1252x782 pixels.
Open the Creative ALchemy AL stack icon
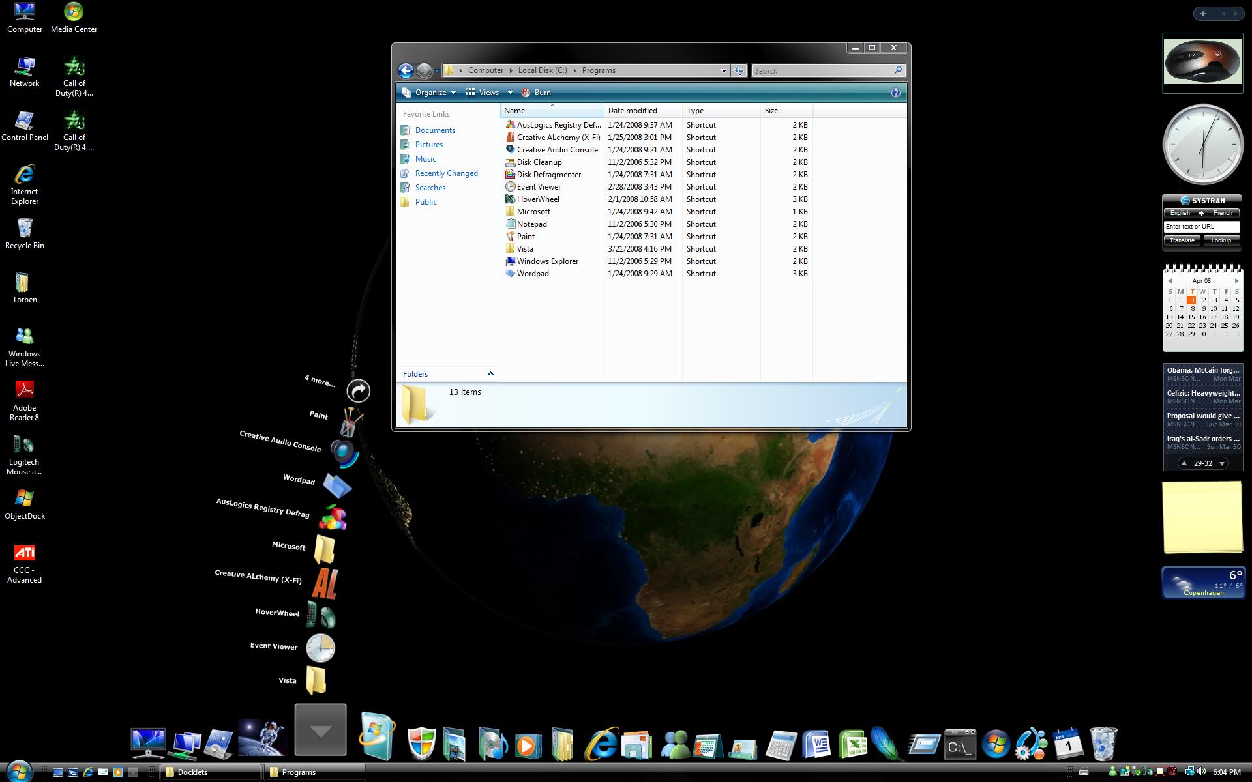click(x=324, y=583)
